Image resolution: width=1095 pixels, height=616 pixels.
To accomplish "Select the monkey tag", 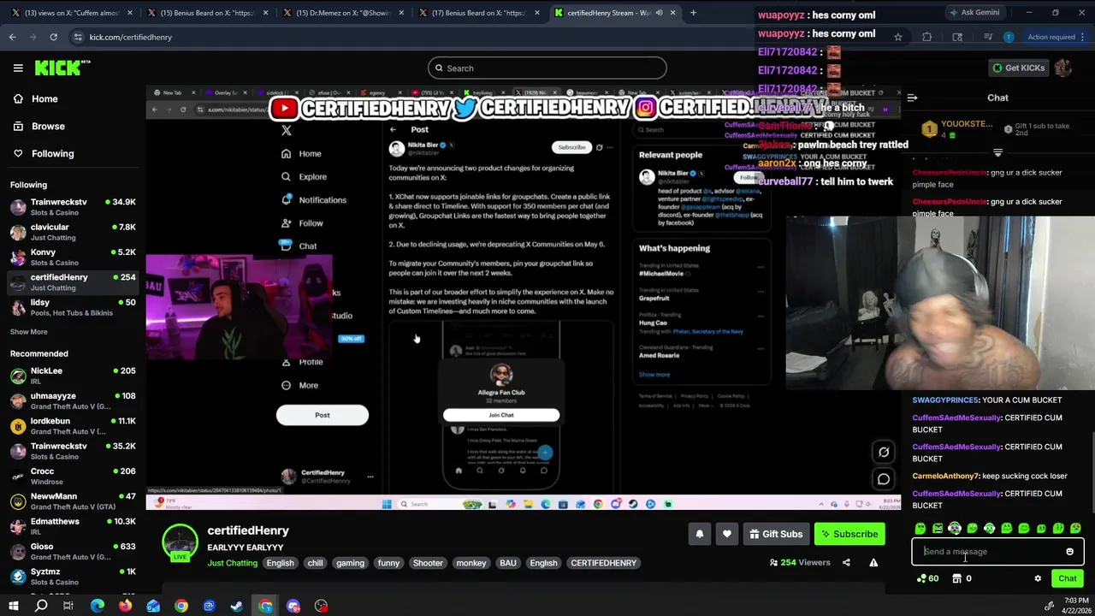I will click(471, 563).
